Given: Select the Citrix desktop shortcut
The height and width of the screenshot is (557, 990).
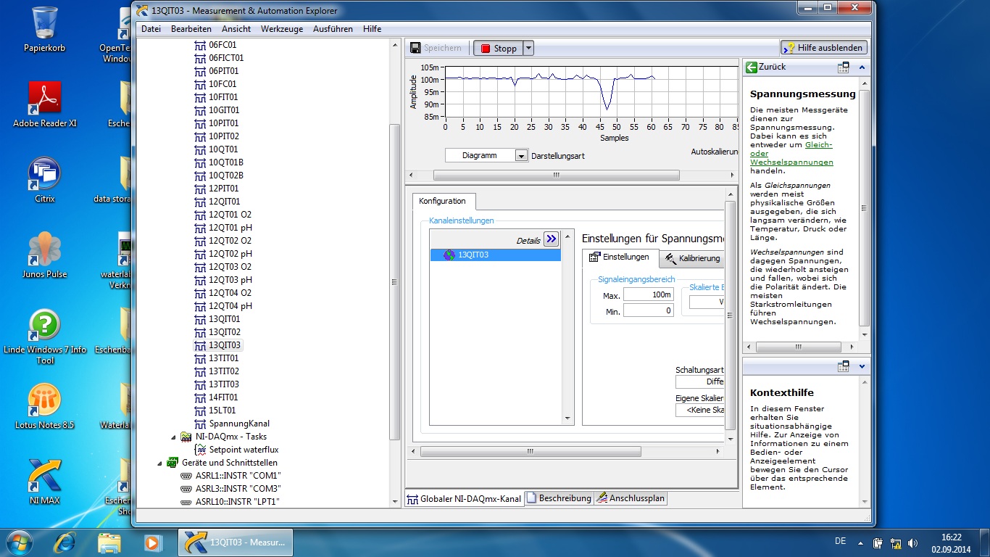Looking at the screenshot, I should (x=45, y=181).
